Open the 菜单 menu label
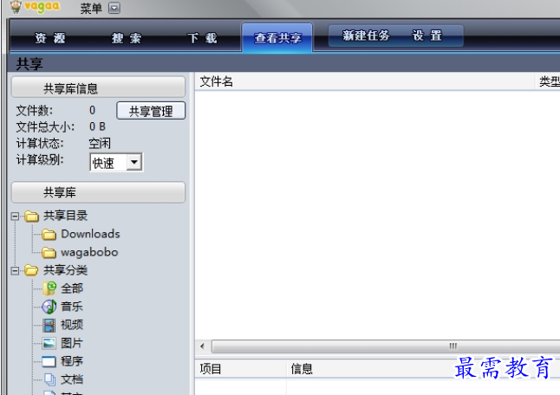The width and height of the screenshot is (560, 395). point(91,8)
